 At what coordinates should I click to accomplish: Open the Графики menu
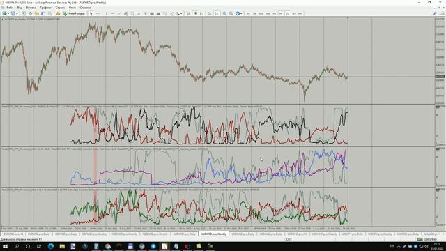[45, 8]
